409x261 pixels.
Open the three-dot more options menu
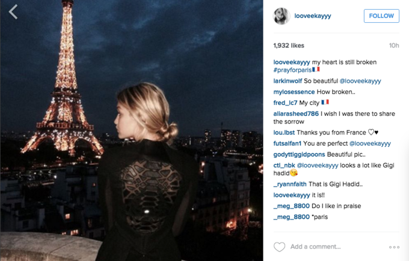click(x=394, y=247)
